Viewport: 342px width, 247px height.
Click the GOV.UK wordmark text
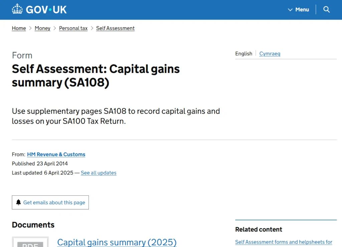pyautogui.click(x=46, y=9)
